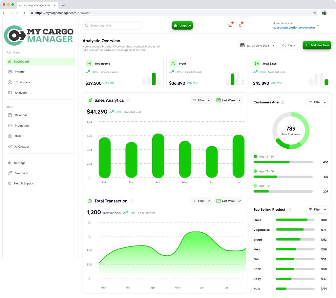Image resolution: width=336 pixels, height=298 pixels.
Task: Open the Filter dropdown in Customers Age
Action: pos(317,102)
